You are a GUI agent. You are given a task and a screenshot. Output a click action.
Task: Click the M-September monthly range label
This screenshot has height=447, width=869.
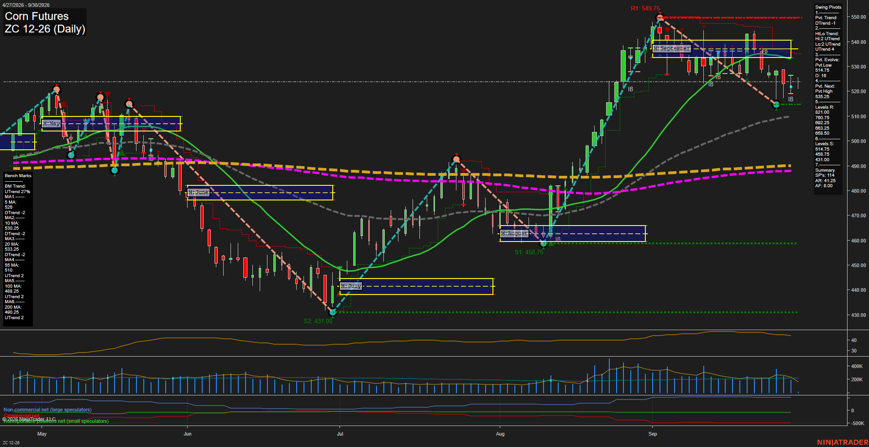[x=672, y=48]
